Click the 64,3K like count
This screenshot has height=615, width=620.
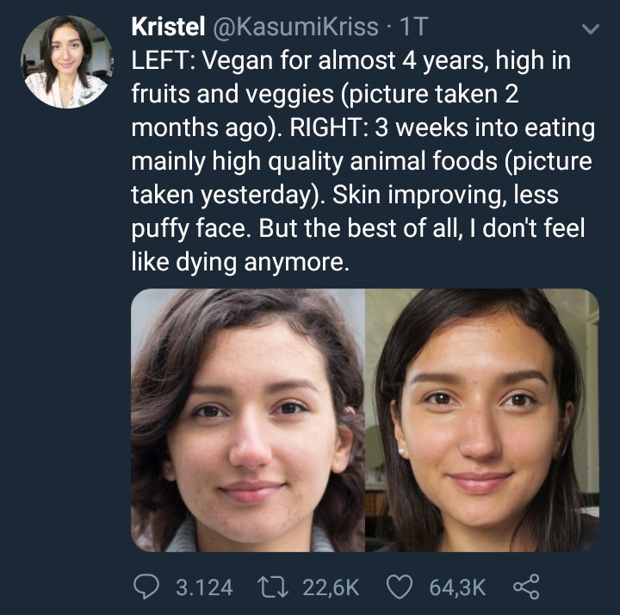pos(457,587)
